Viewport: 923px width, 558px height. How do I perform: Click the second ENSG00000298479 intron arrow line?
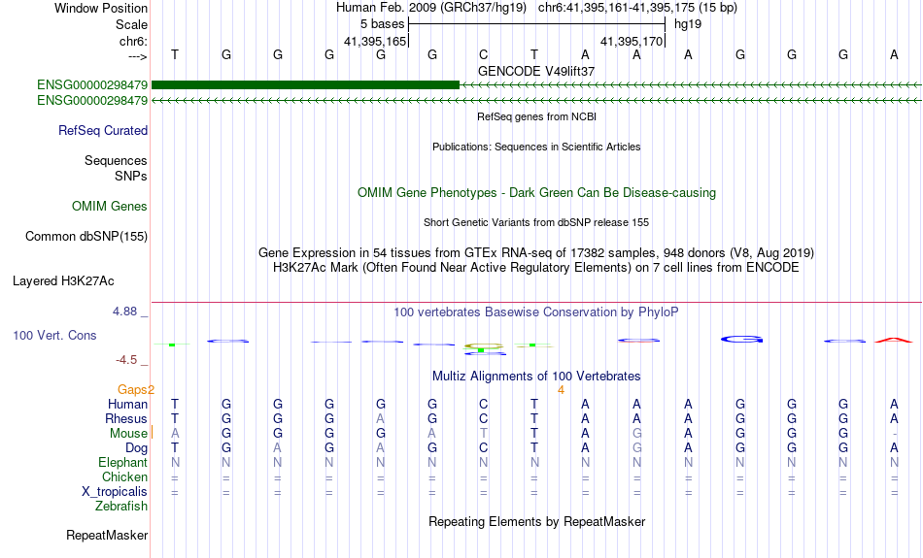click(536, 101)
